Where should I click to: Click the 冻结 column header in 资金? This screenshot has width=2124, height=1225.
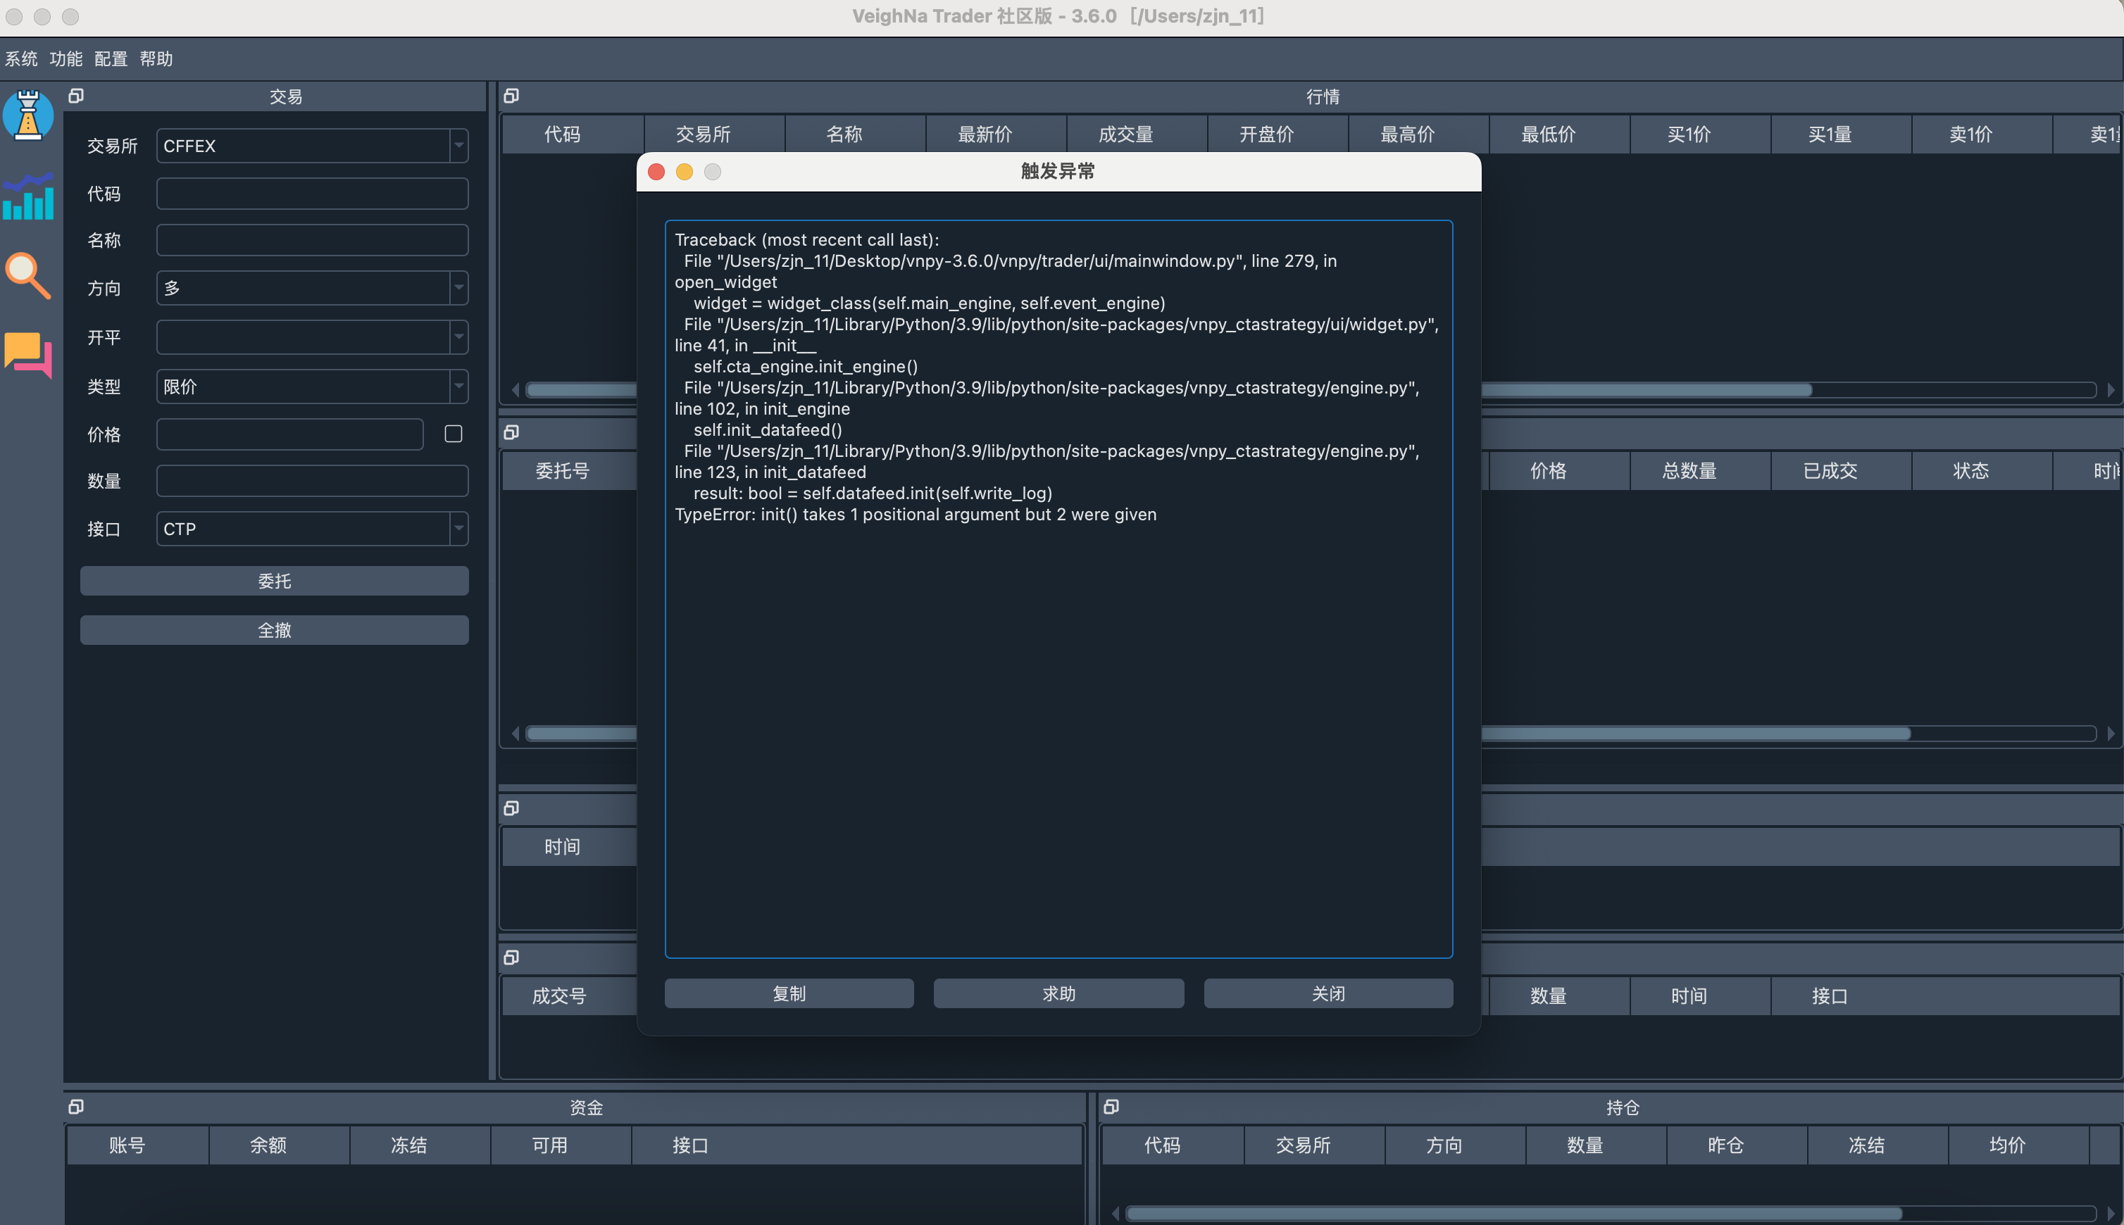409,1145
